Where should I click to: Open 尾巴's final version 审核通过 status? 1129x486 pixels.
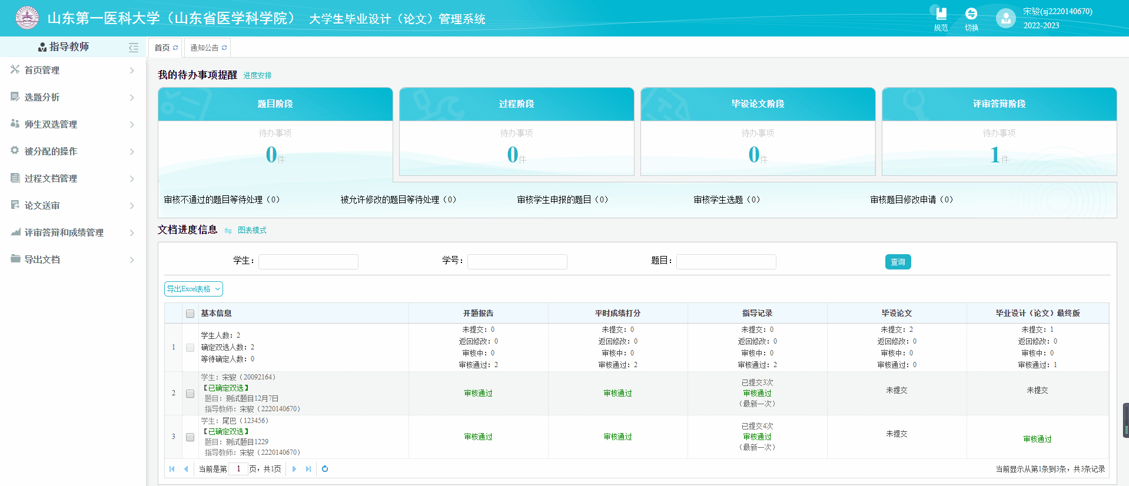coord(1038,439)
